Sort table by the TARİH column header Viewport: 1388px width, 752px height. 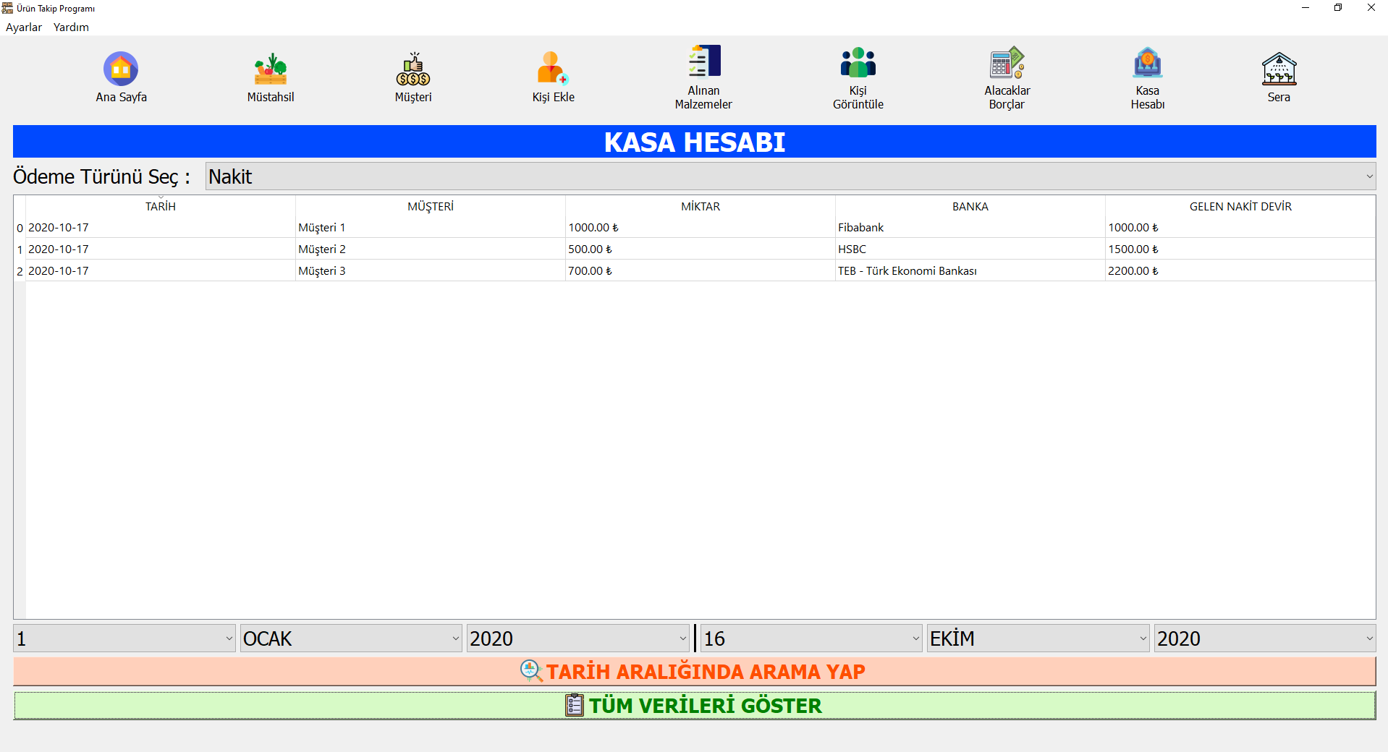(160, 207)
